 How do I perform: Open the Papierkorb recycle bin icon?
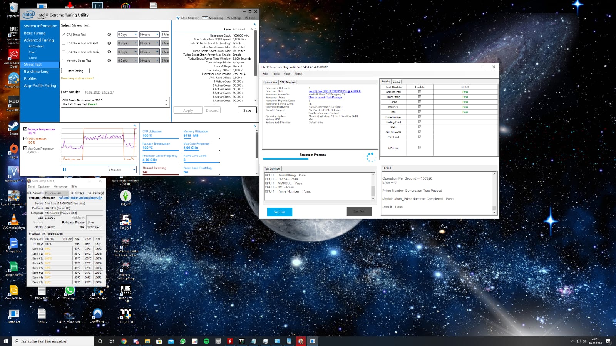click(x=13, y=10)
